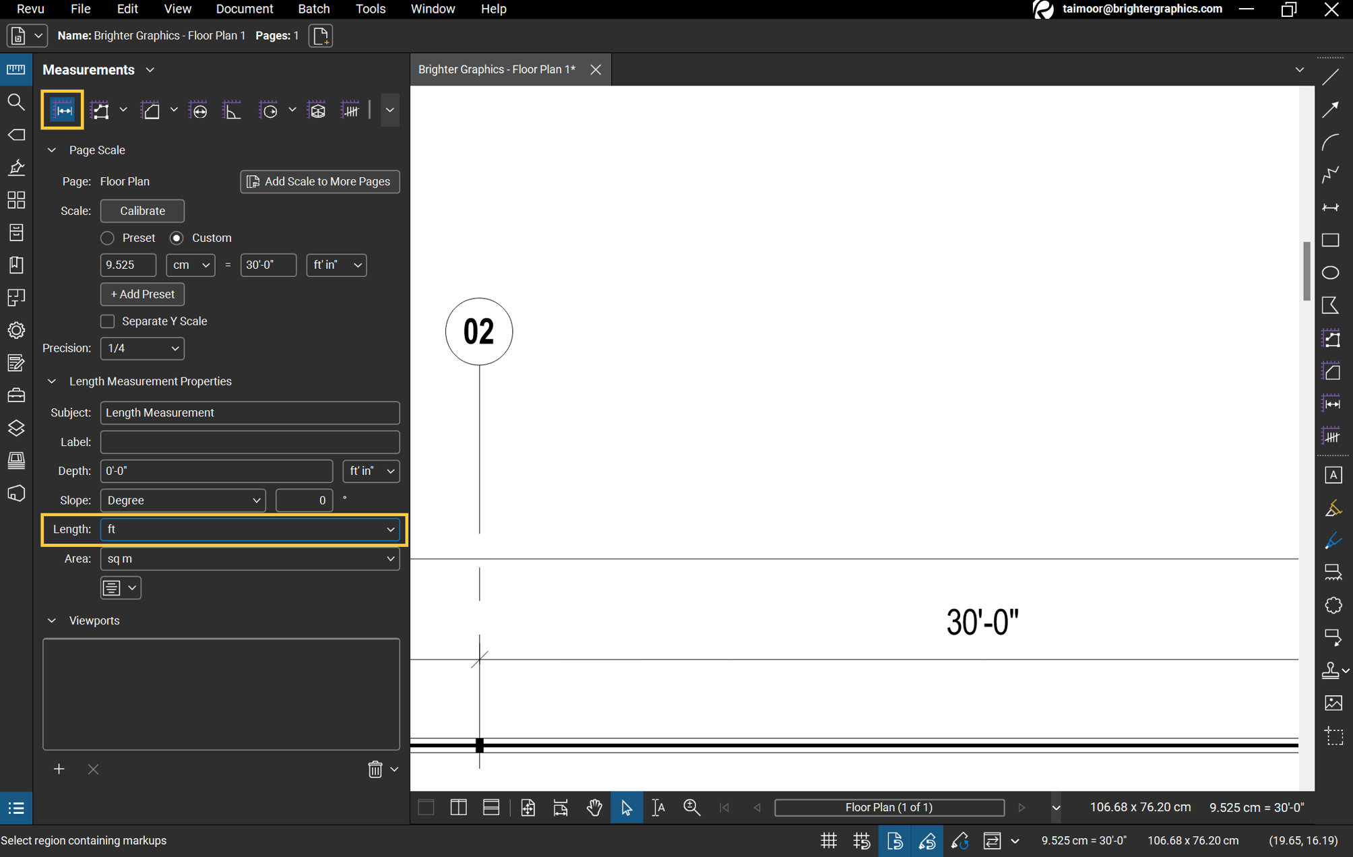Collapse the Page Scale section
The height and width of the screenshot is (857, 1353).
pyautogui.click(x=52, y=150)
